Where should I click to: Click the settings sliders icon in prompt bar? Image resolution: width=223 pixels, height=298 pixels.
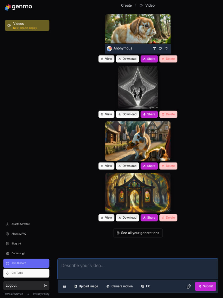[x=64, y=286]
